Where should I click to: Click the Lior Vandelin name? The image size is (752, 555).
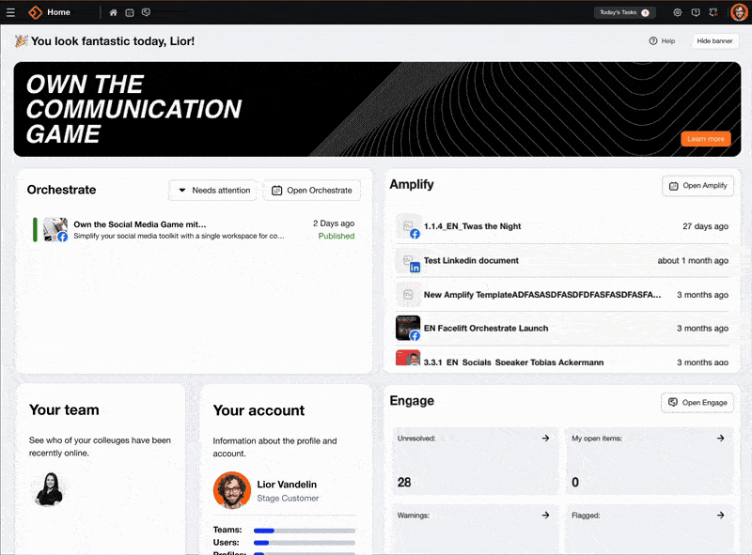point(287,485)
